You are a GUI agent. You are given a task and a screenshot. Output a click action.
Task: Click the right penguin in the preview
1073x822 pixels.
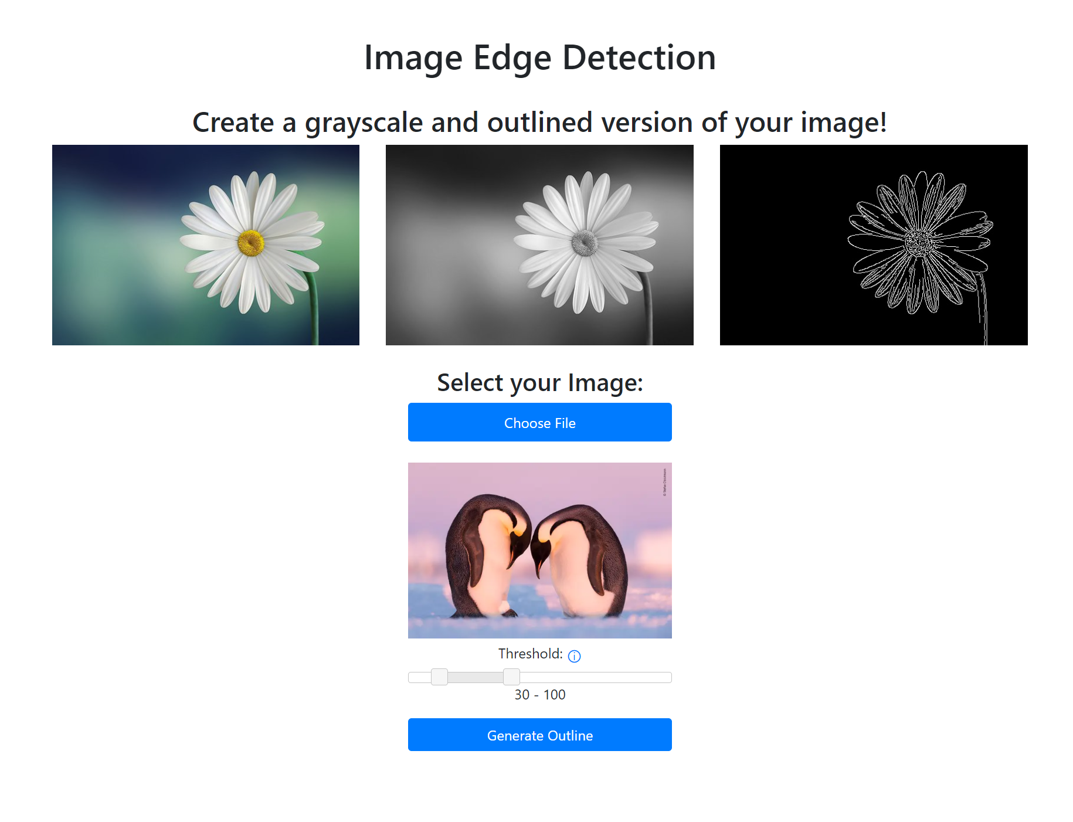(580, 560)
